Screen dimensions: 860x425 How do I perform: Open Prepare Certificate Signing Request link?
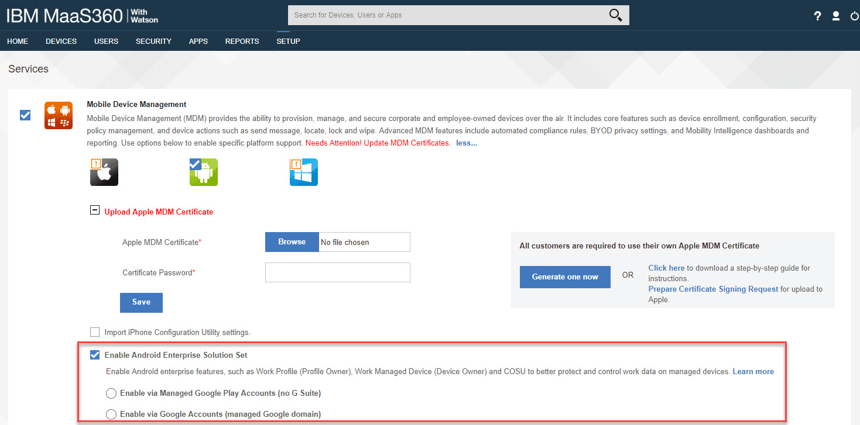click(714, 289)
